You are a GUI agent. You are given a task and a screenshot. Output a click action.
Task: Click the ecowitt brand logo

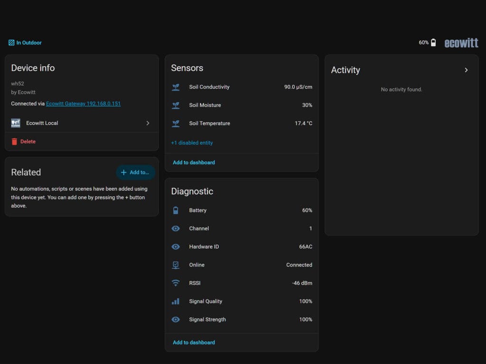click(x=461, y=43)
